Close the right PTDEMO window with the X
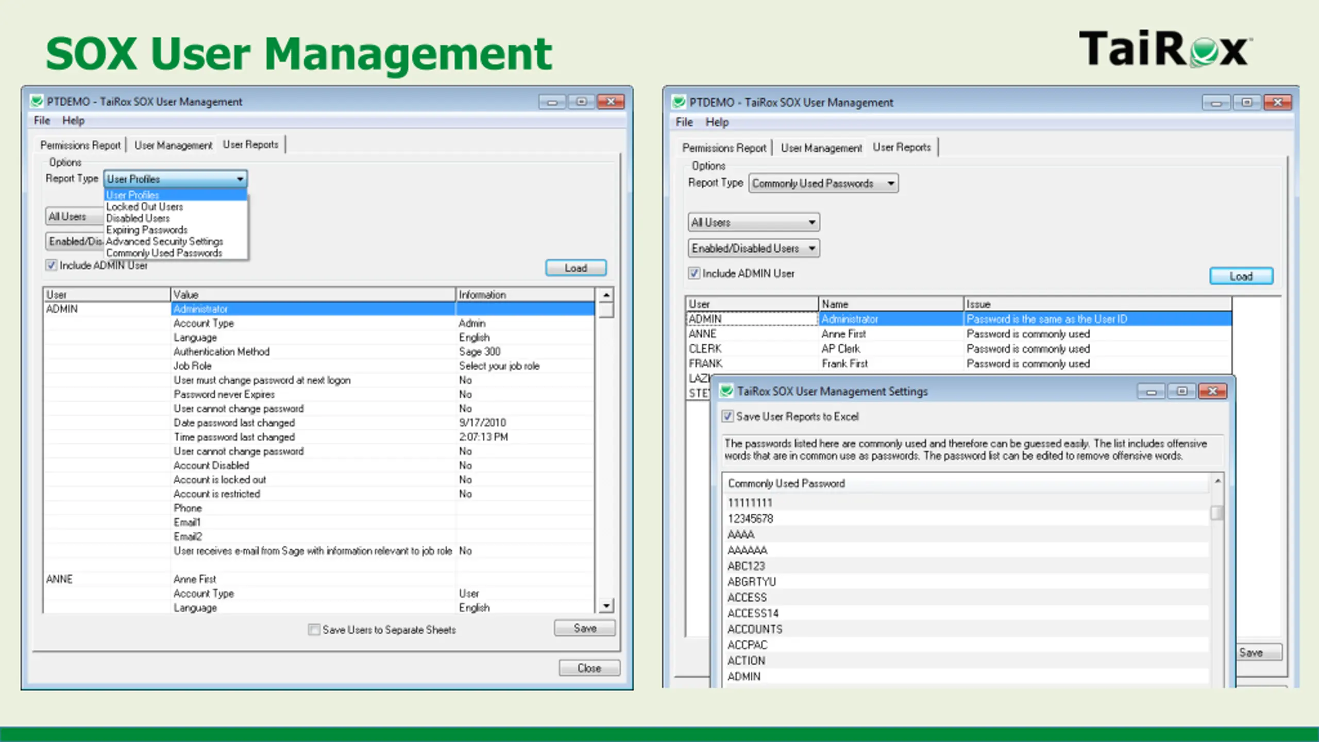 point(1278,103)
